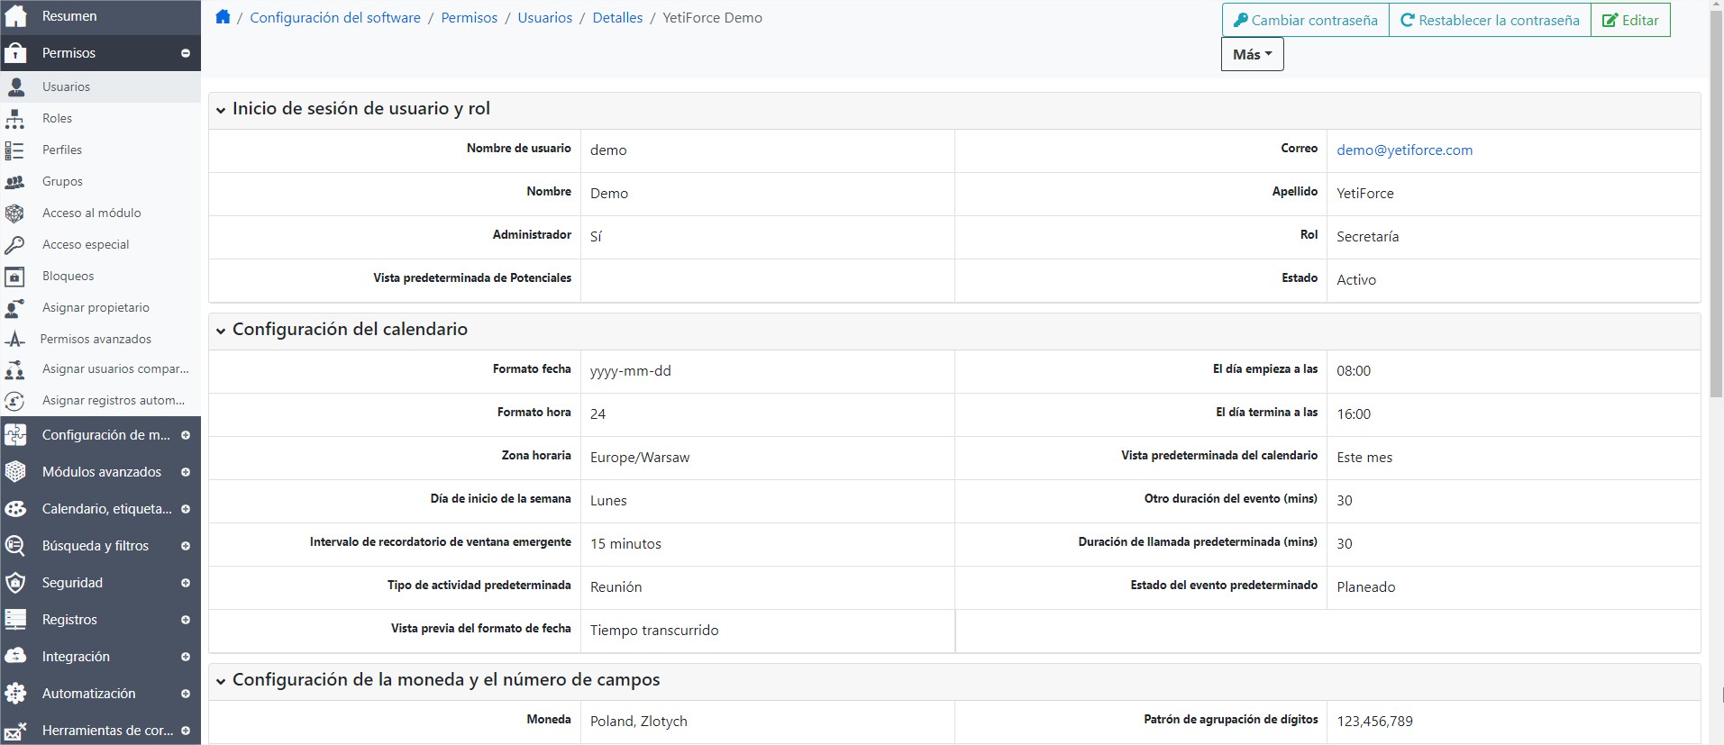Click the Integración cloud icon
Viewport: 1724px width, 745px height.
[x=15, y=656]
